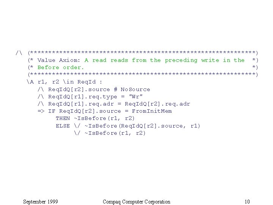This screenshot has width=273, height=205.
Task: Click '~IsBefore(r1, r2)' on the THEN line
Action: pyautogui.click(x=104, y=118)
